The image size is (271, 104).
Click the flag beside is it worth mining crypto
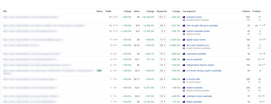[x=184, y=71]
